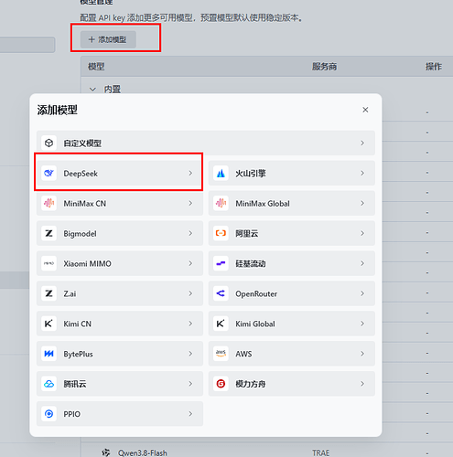The height and width of the screenshot is (457, 453).
Task: Click the 服务商 column header
Action: click(324, 67)
